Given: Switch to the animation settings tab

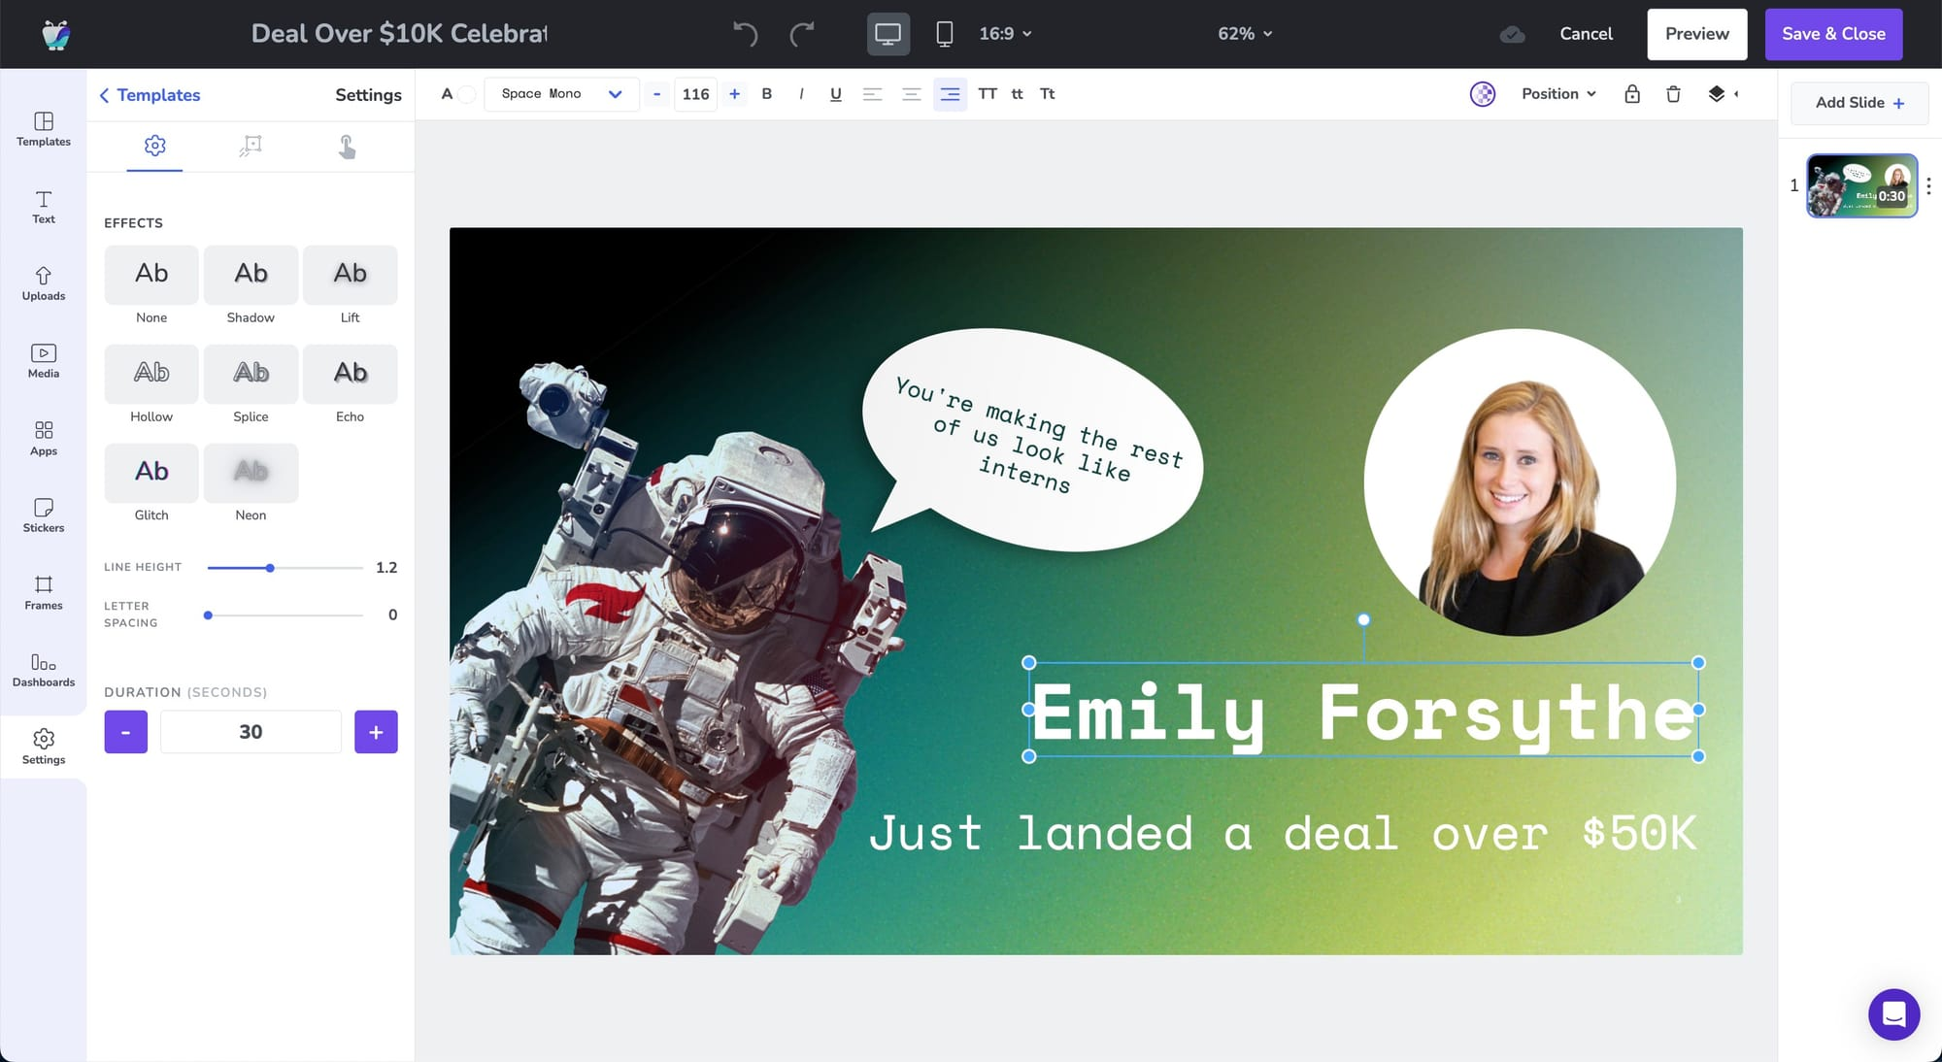Looking at the screenshot, I should coord(251,146).
